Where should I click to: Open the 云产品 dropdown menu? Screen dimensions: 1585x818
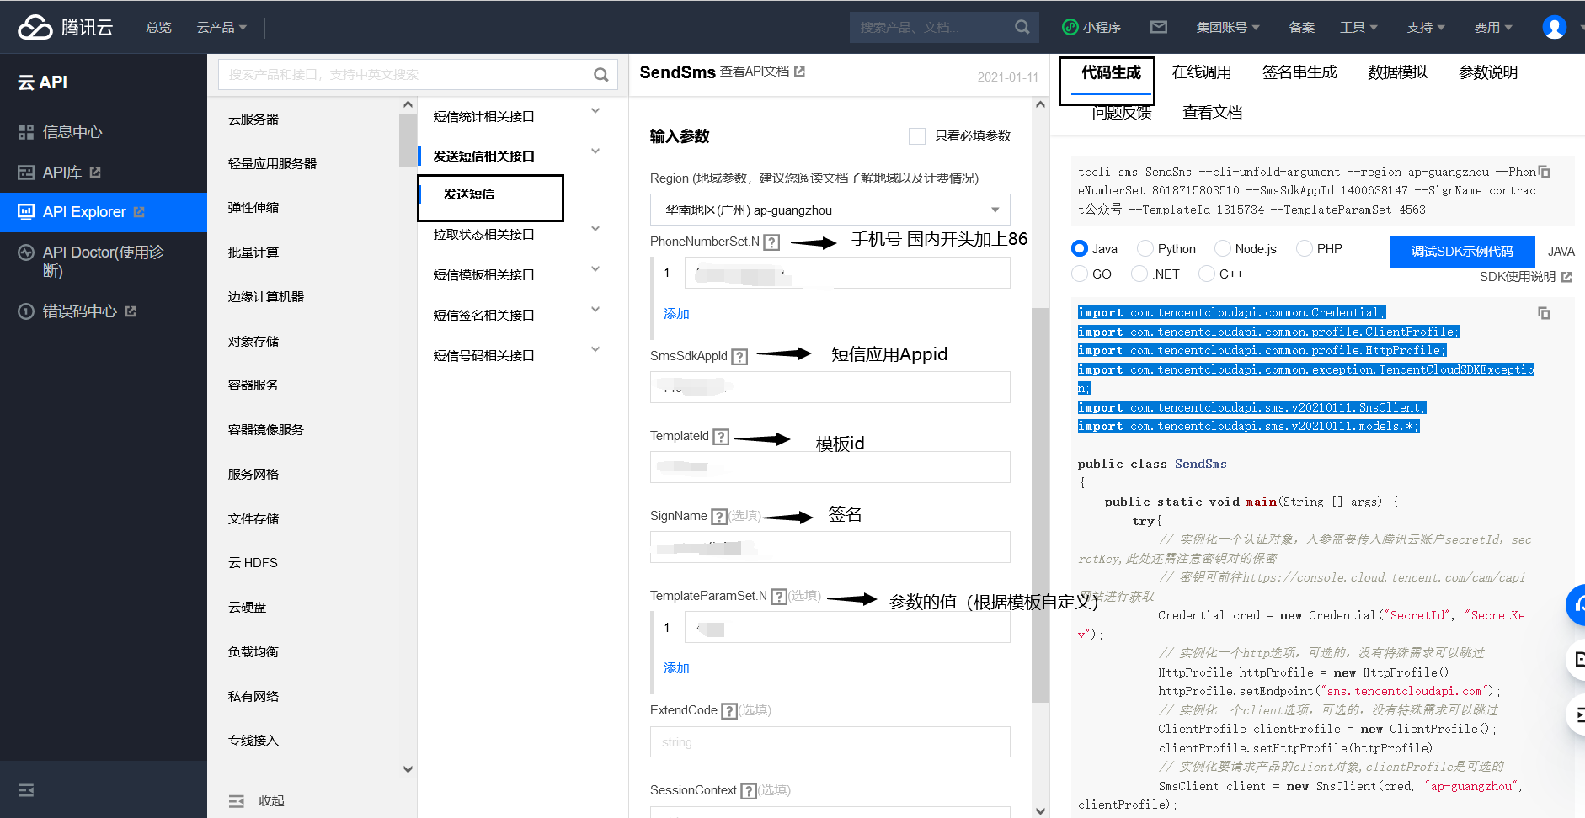(x=221, y=27)
